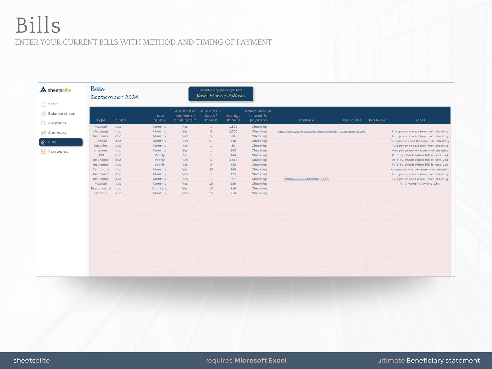492x369 pixels.
Task: Select the HOA type cell
Action: (x=101, y=155)
